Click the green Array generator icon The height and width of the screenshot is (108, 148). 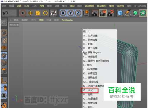pyautogui.click(x=143, y=13)
